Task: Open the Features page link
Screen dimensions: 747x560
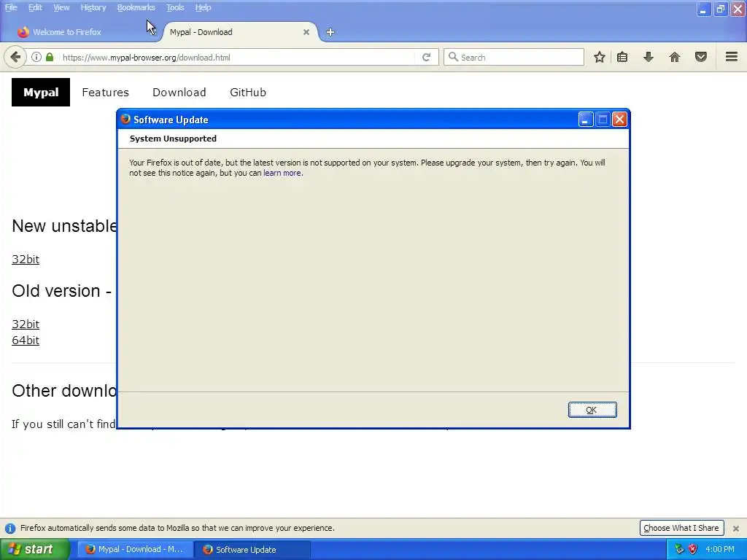Action: click(105, 92)
